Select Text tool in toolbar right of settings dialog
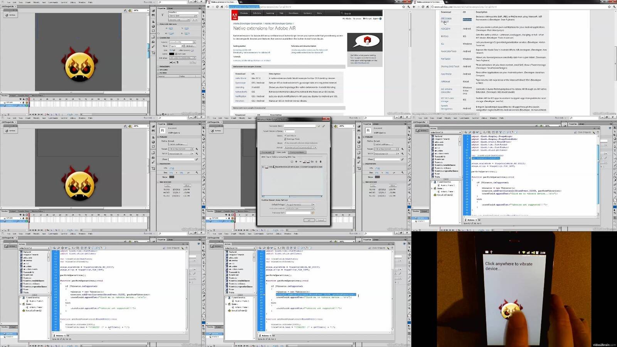 pyautogui.click(x=409, y=150)
